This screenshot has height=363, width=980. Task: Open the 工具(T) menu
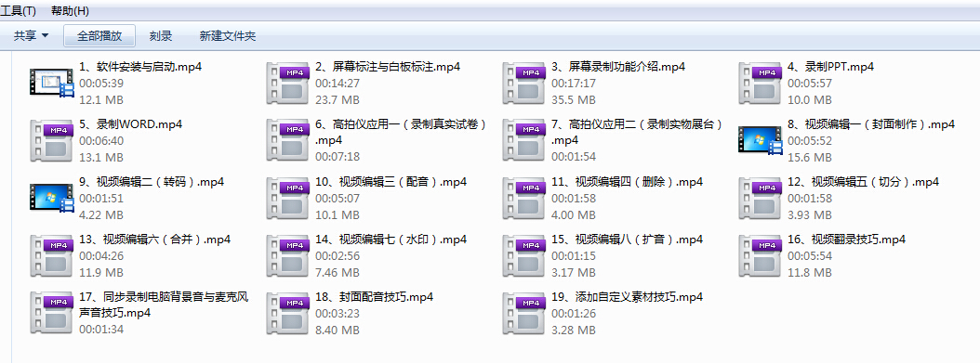pyautogui.click(x=18, y=10)
